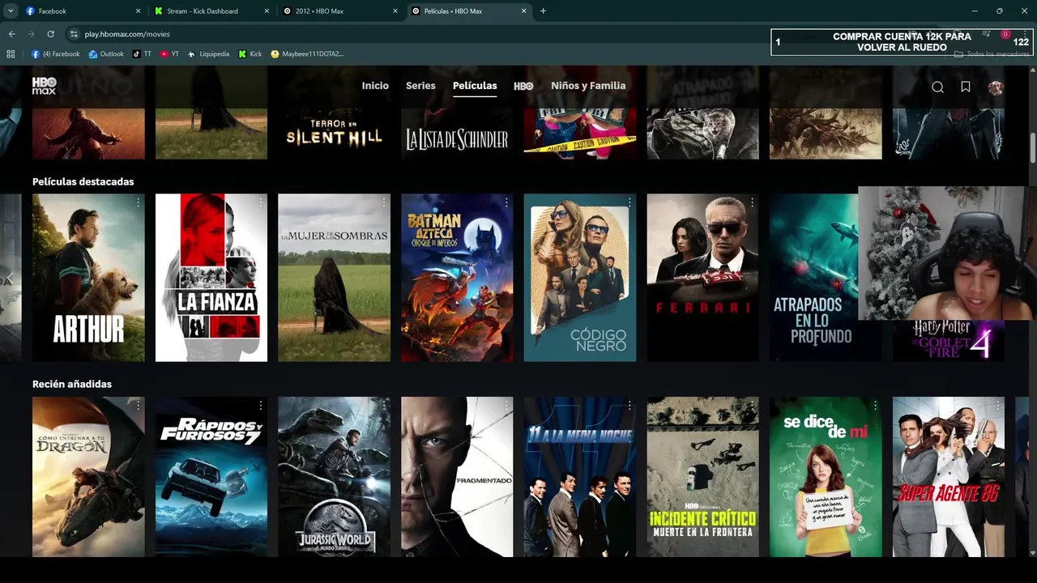Open options menu on Rápidos y Furiosos 7
Image resolution: width=1037 pixels, height=583 pixels.
click(x=261, y=405)
